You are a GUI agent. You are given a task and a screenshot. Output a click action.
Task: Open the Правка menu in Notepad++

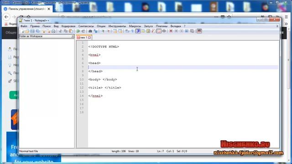point(35,26)
